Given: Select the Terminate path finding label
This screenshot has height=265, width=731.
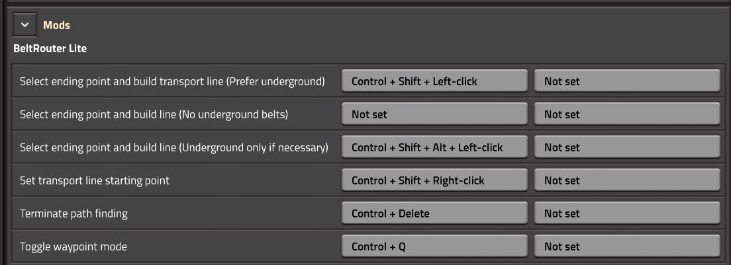Looking at the screenshot, I should [73, 213].
